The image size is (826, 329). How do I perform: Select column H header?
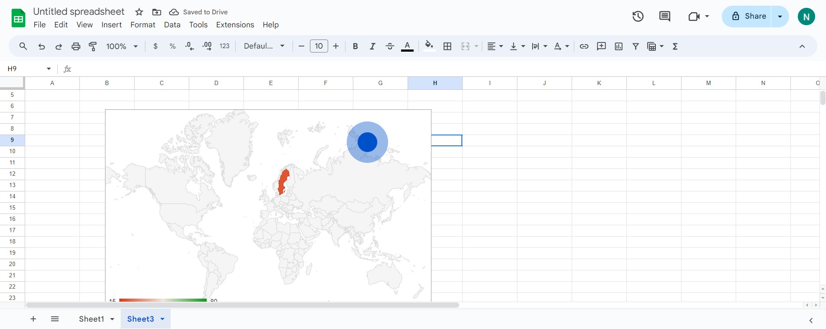(x=435, y=83)
